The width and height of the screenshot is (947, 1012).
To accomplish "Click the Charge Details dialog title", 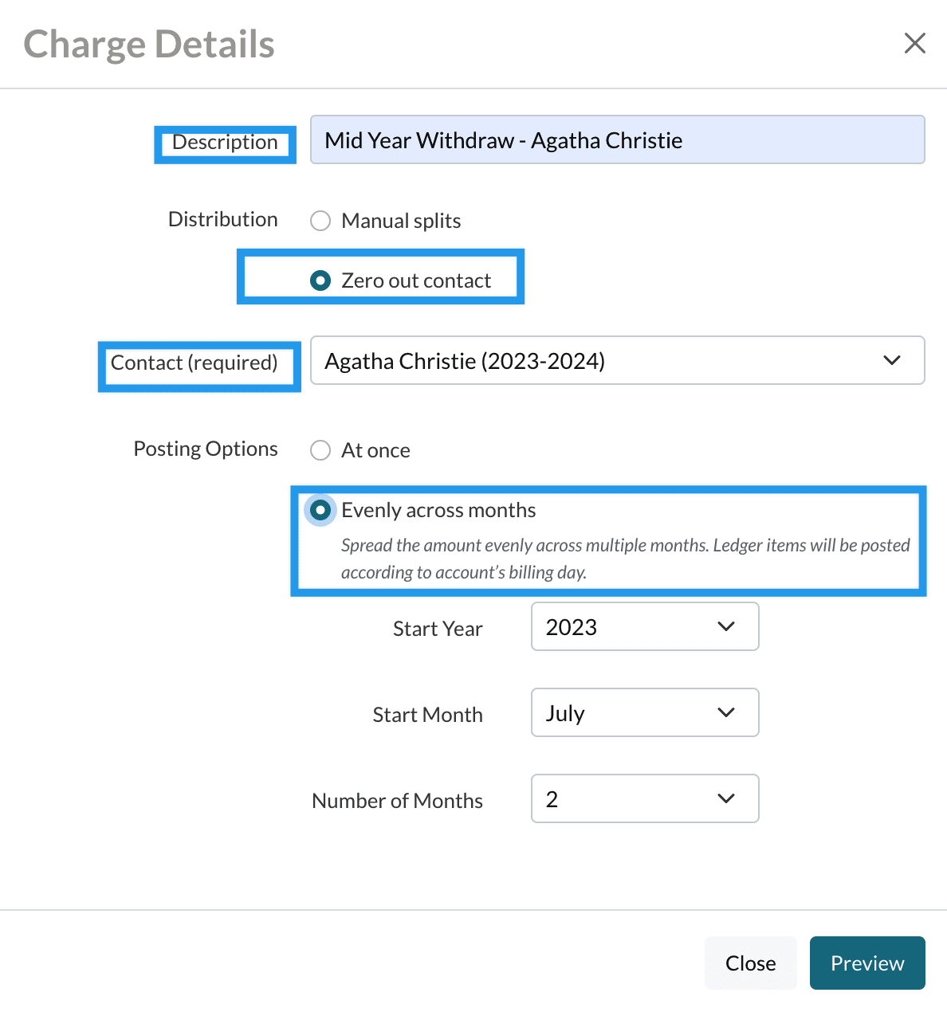I will [149, 45].
